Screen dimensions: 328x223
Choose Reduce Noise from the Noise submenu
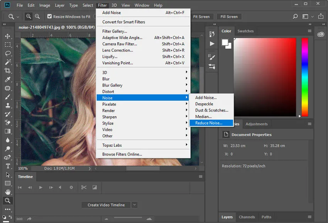(x=210, y=123)
